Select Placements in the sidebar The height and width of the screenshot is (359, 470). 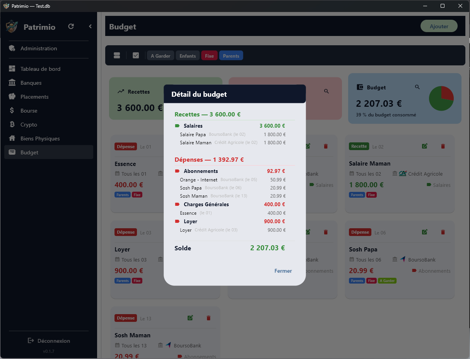[49, 97]
